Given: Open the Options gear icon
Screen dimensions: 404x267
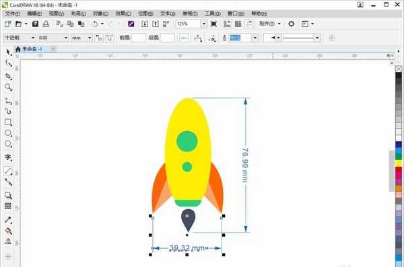Looking at the screenshot, I should pyautogui.click(x=291, y=24).
